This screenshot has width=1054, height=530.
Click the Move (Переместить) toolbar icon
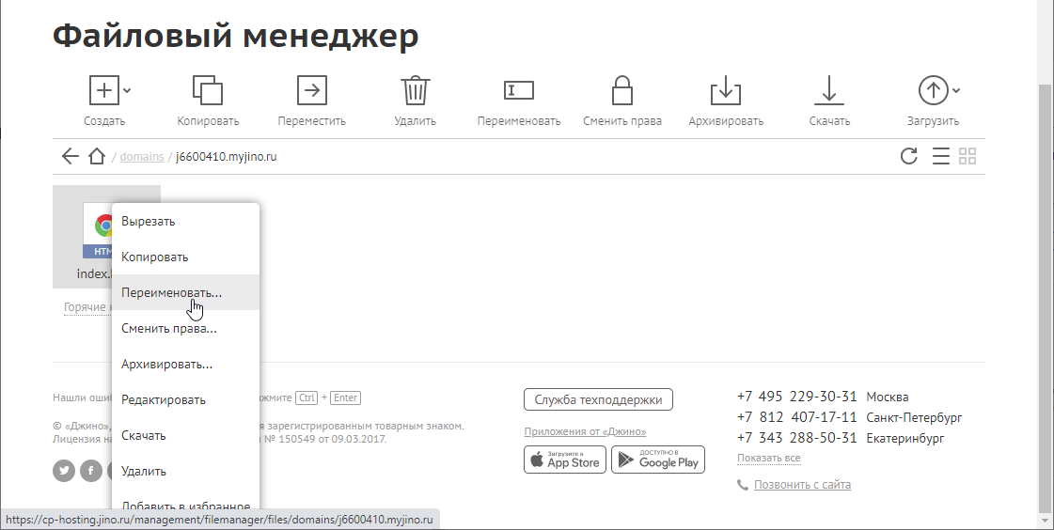pyautogui.click(x=311, y=91)
